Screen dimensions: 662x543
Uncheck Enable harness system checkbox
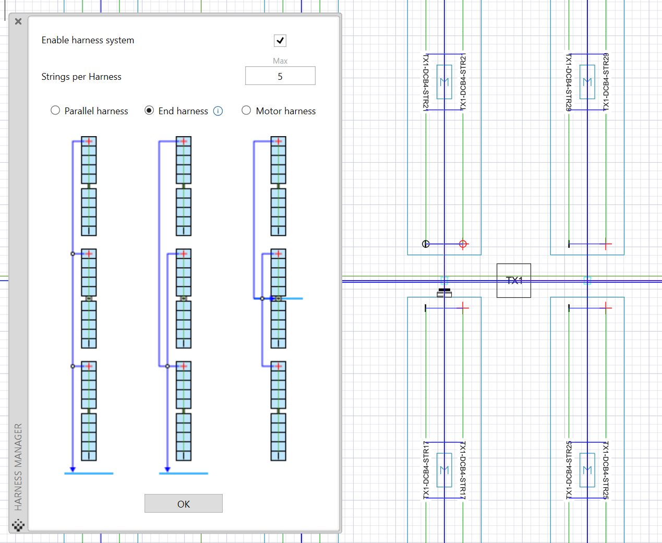click(280, 40)
